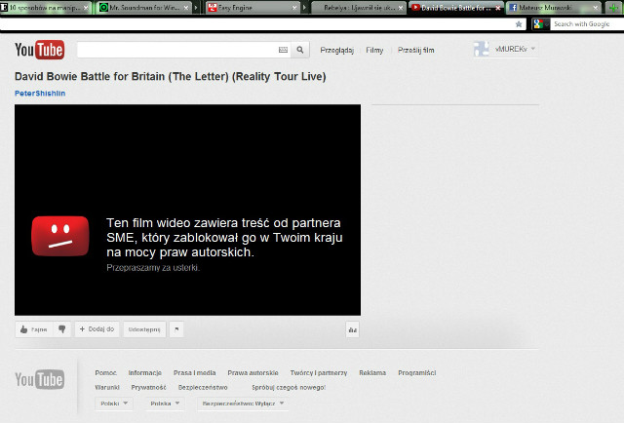Image resolution: width=624 pixels, height=423 pixels.
Task: Switch to the 10 sposobów na manip tab
Action: pos(45,8)
